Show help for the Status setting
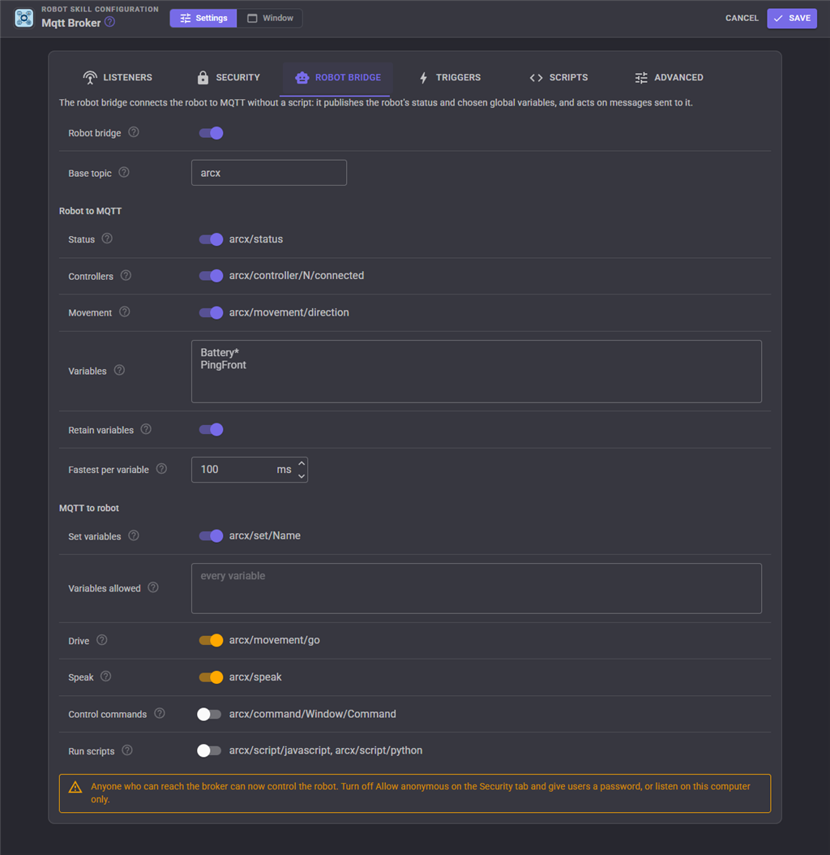830x855 pixels. tap(107, 238)
